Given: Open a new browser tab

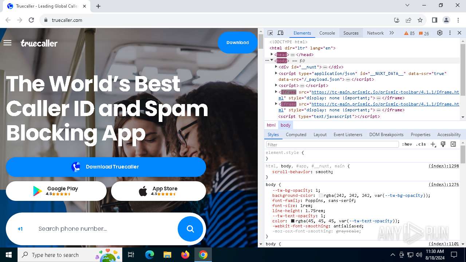Looking at the screenshot, I should (x=98, y=6).
